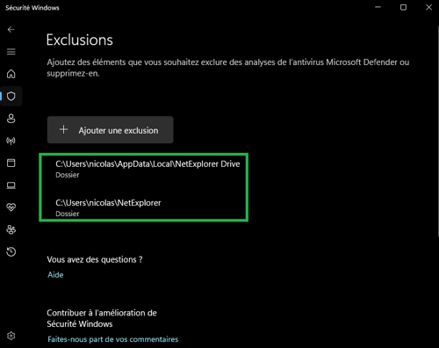Open Family options icon
Image resolution: width=439 pixels, height=348 pixels.
point(11,229)
